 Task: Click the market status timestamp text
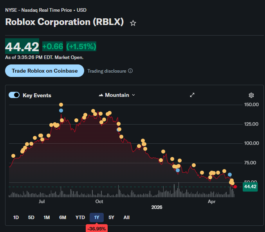pos(44,57)
